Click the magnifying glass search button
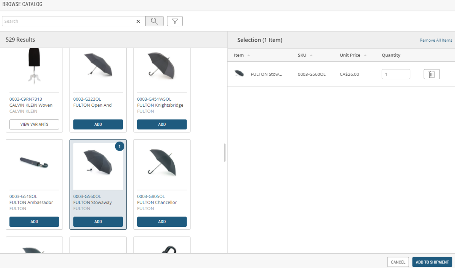Image resolution: width=455 pixels, height=268 pixels. pos(154,21)
